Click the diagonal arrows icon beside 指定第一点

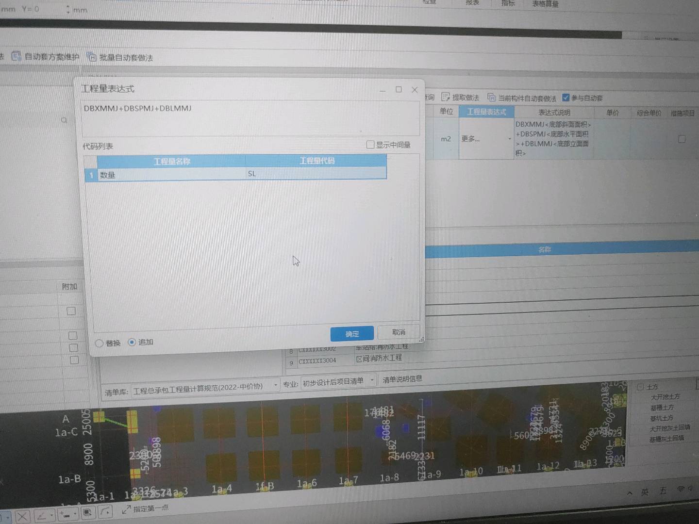[126, 509]
